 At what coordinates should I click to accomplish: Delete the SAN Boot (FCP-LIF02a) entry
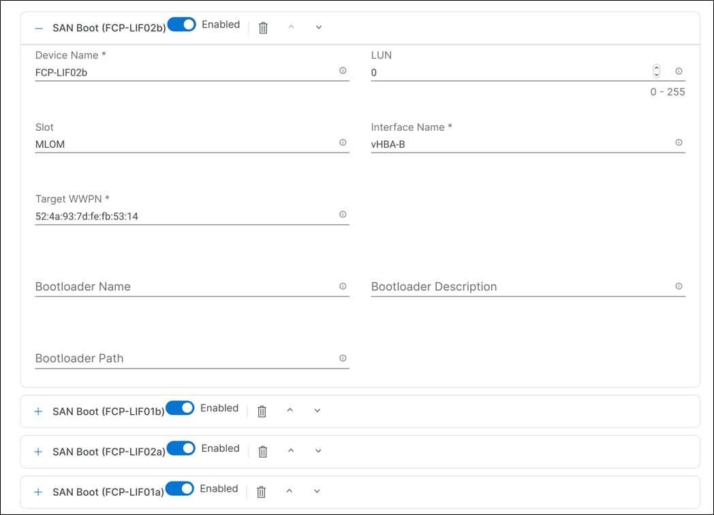(262, 450)
